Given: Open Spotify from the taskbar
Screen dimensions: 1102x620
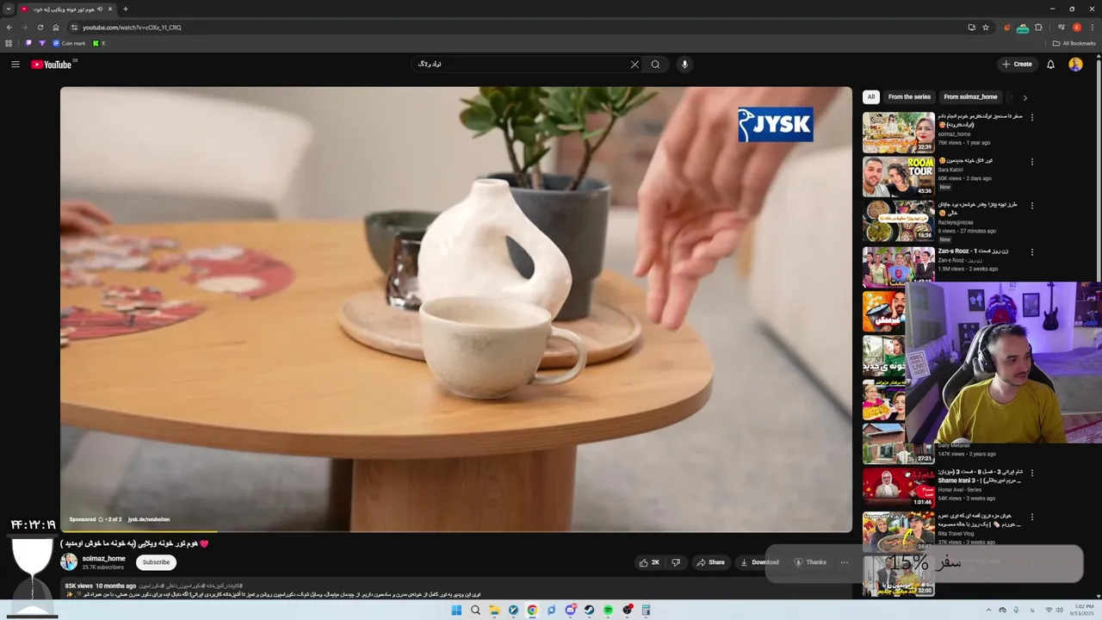Looking at the screenshot, I should pos(608,611).
